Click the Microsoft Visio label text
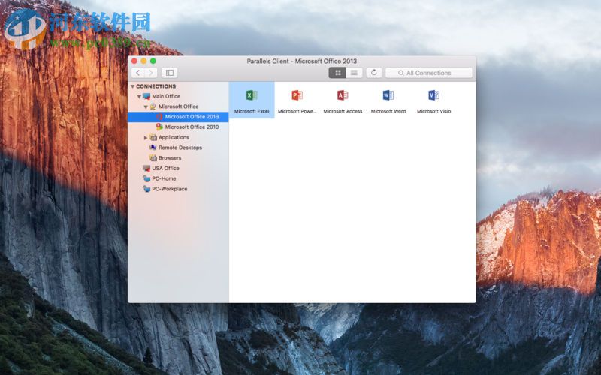The image size is (601, 375). pos(434,111)
